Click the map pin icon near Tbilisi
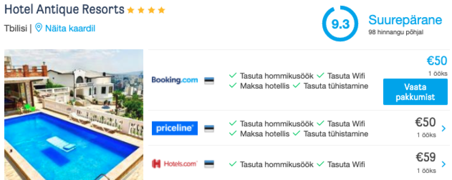The image size is (452, 180). (38, 28)
